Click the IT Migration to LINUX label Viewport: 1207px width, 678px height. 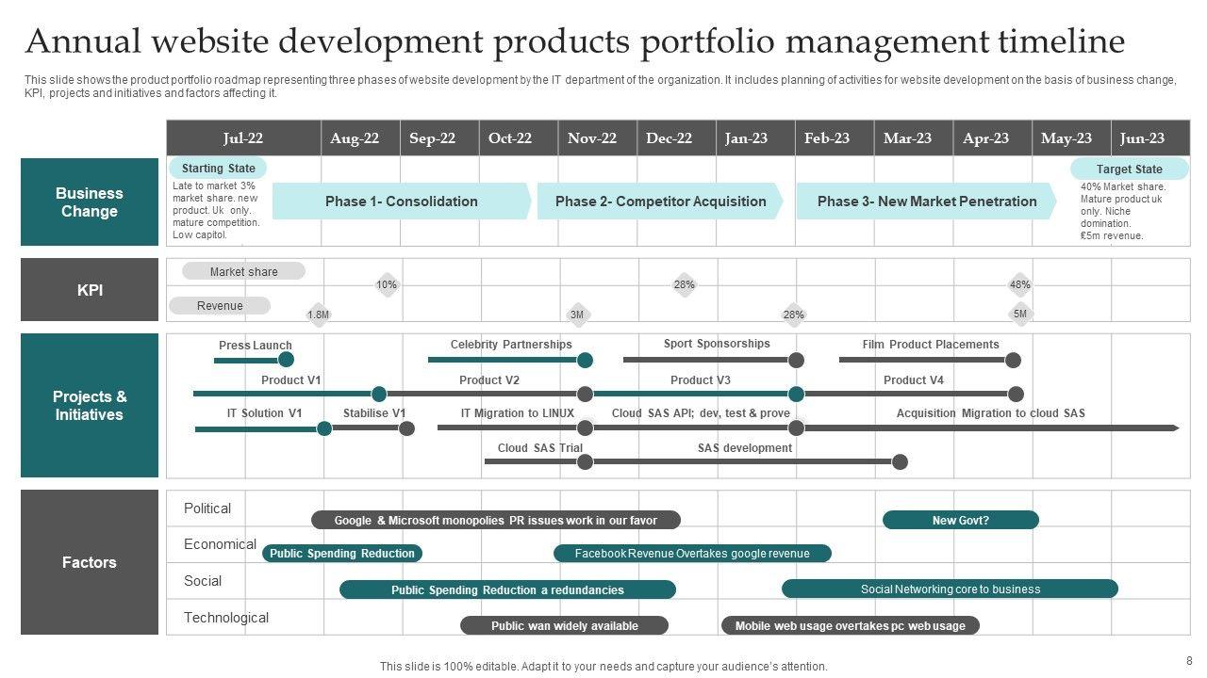[x=518, y=413]
